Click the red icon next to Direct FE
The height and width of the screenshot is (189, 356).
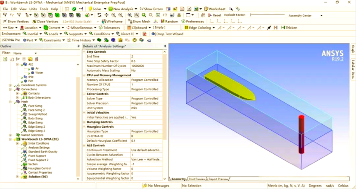[144, 34]
